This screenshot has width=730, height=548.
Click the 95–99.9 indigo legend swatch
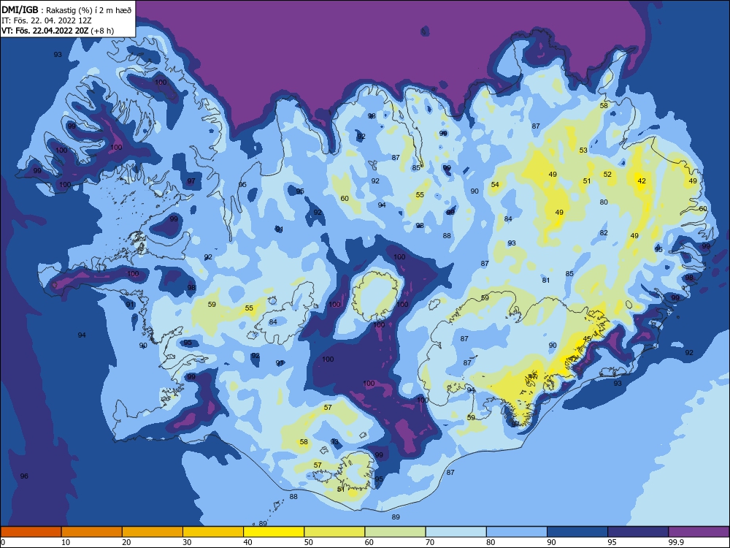point(638,532)
